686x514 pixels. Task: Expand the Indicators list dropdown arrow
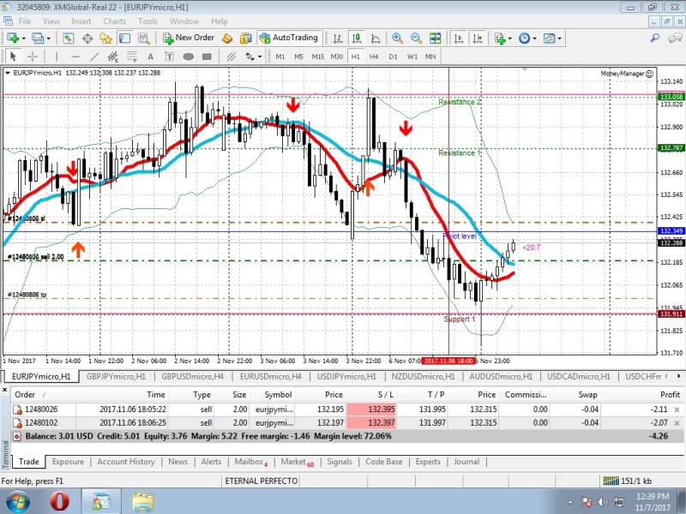point(510,39)
